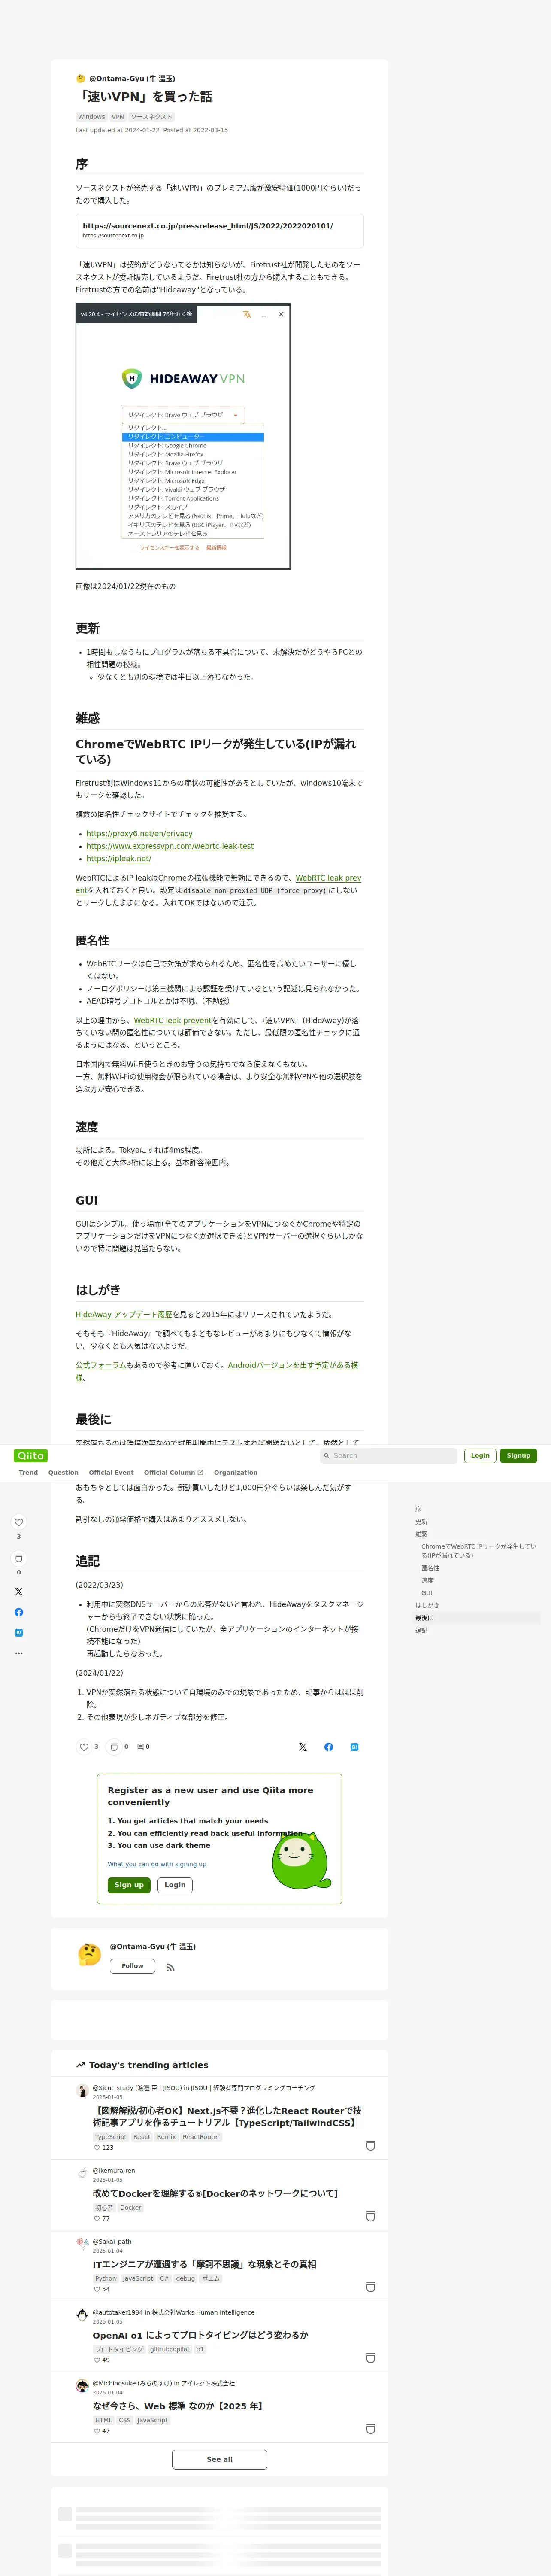
Task: Open What you can do with signing up
Action: (x=157, y=1864)
